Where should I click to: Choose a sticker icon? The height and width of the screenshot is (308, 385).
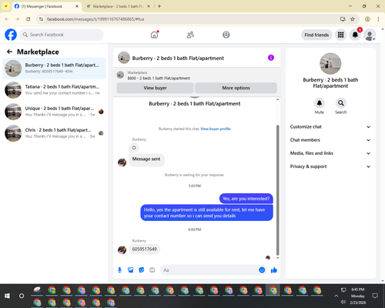coord(142,270)
